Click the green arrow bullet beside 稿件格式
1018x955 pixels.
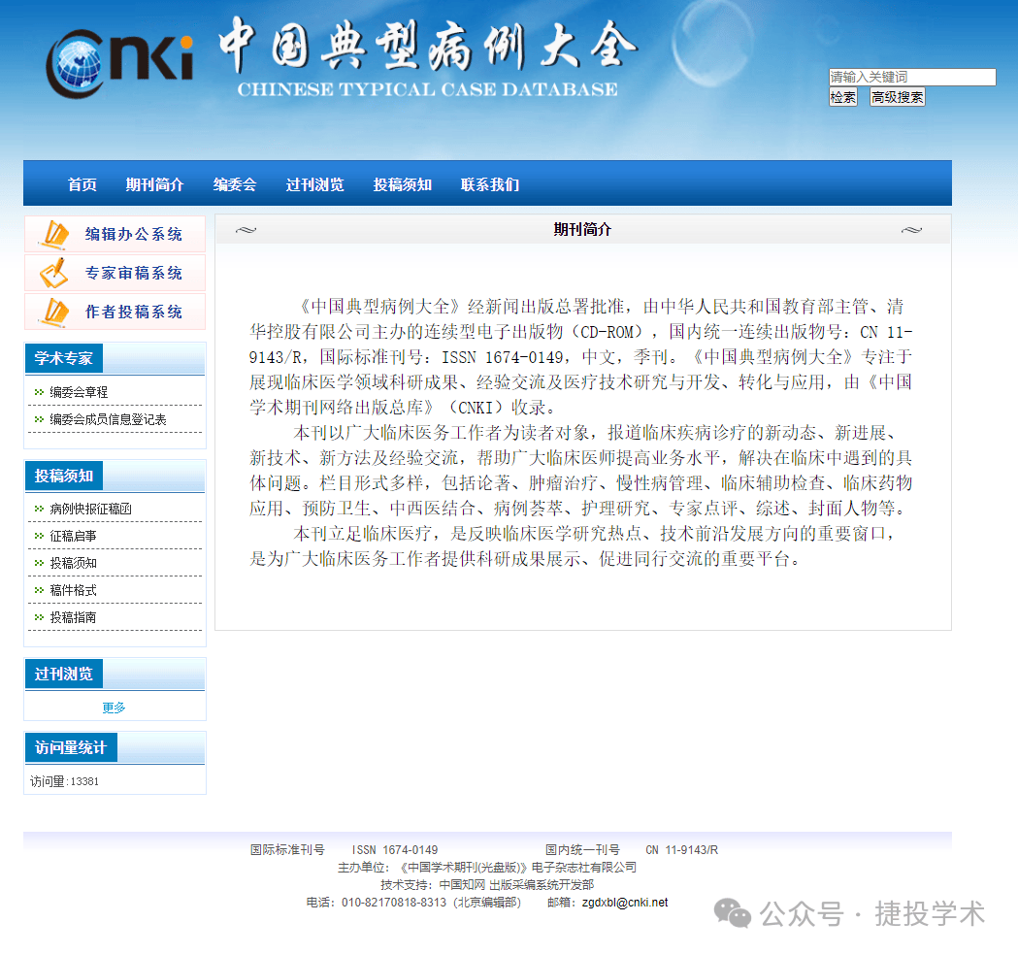pyautogui.click(x=39, y=591)
